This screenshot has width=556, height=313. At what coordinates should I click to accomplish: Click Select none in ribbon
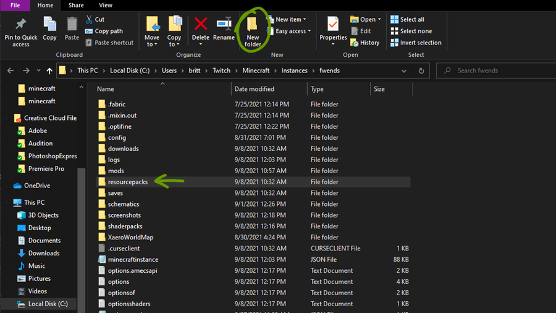[411, 31]
